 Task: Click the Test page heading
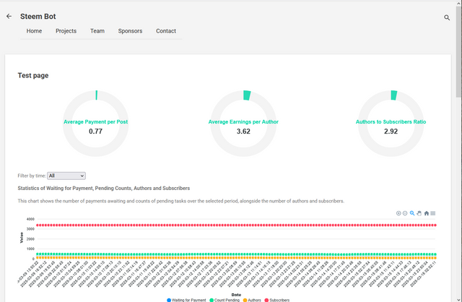point(33,75)
